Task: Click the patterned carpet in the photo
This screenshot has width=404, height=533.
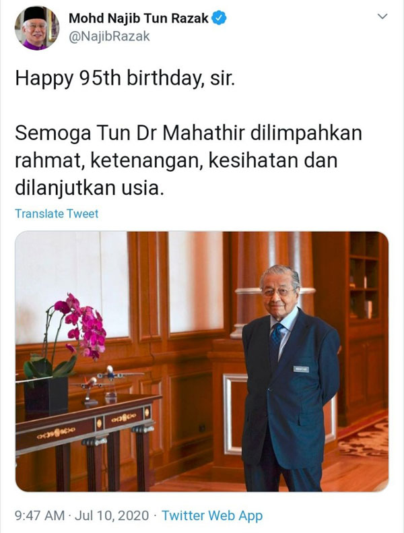Action: click(x=364, y=438)
